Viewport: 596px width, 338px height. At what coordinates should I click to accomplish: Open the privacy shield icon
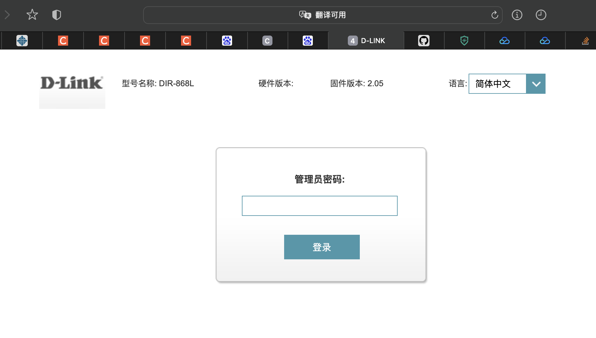[x=56, y=15]
